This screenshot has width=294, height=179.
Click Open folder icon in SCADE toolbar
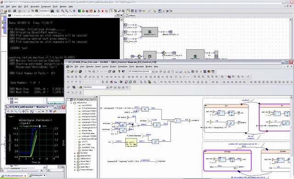click(72, 71)
